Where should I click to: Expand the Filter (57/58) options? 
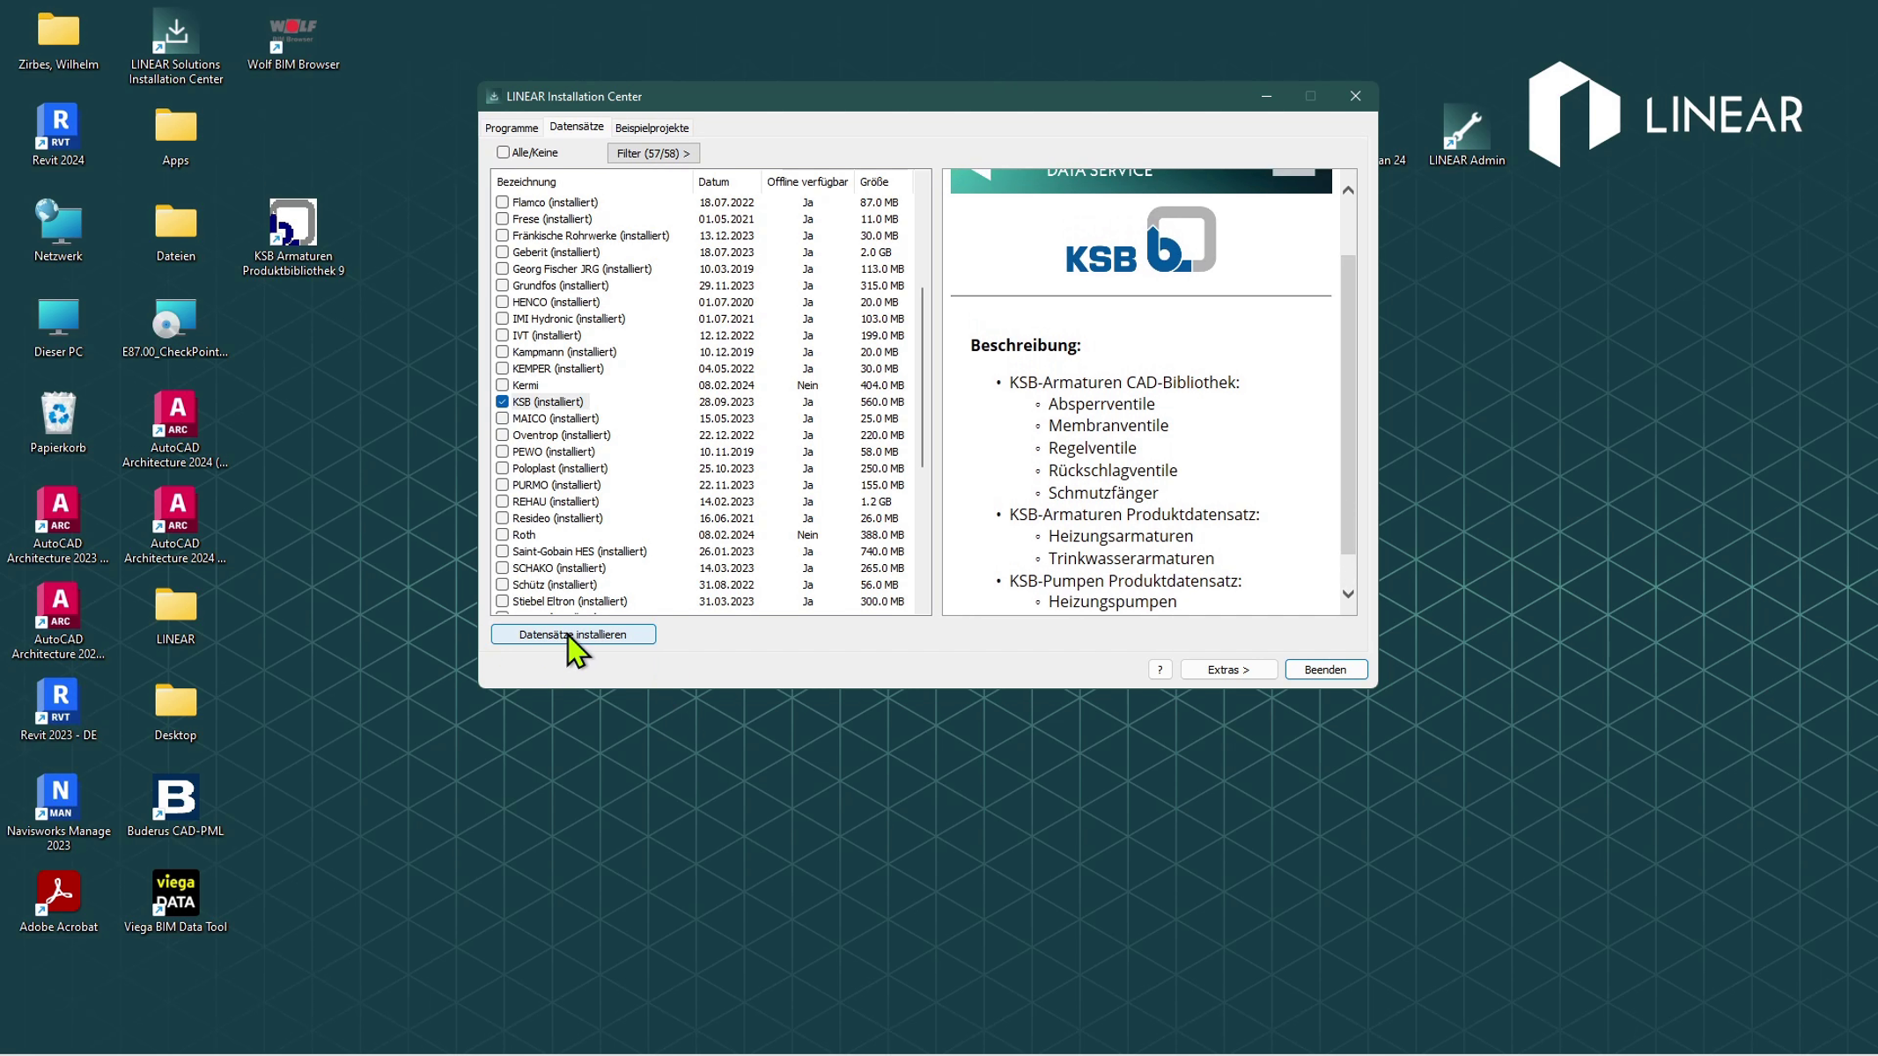click(x=653, y=152)
